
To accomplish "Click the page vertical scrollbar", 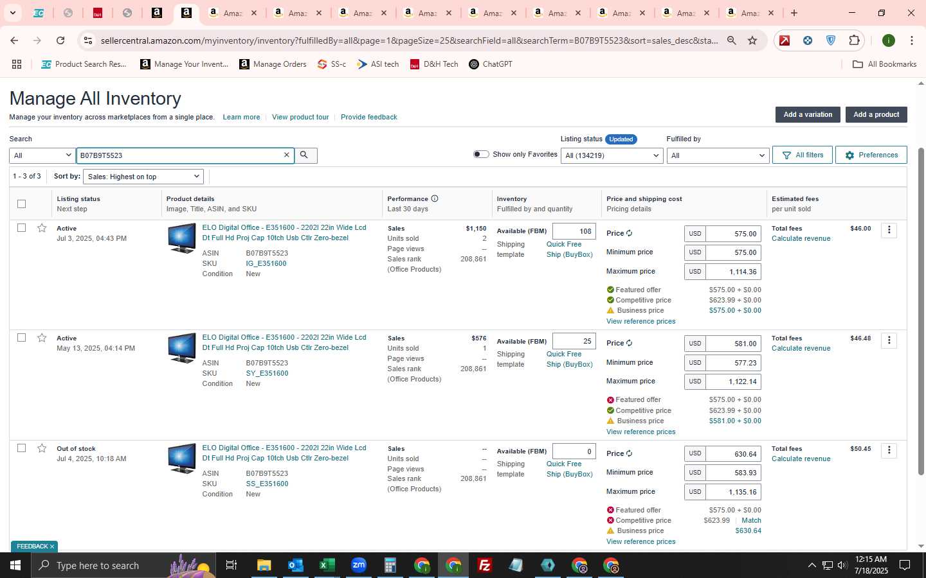I will pos(921,311).
